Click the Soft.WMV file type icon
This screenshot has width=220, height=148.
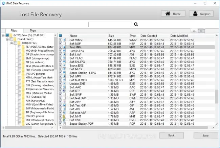(x=64, y=40)
